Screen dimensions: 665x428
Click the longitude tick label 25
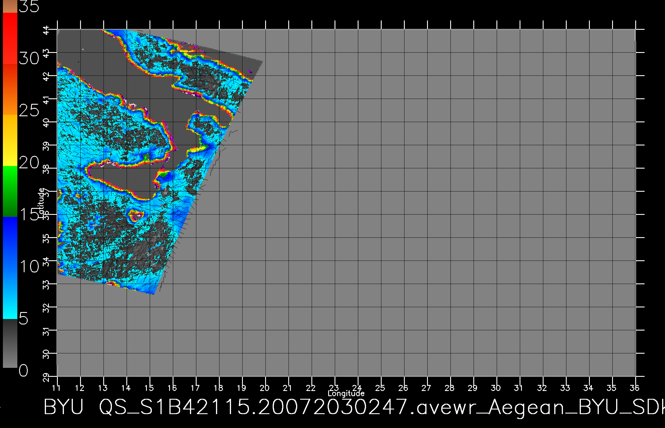tap(380, 388)
